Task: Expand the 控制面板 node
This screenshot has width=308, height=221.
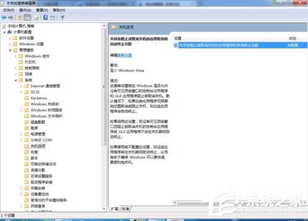Action: coord(15,68)
